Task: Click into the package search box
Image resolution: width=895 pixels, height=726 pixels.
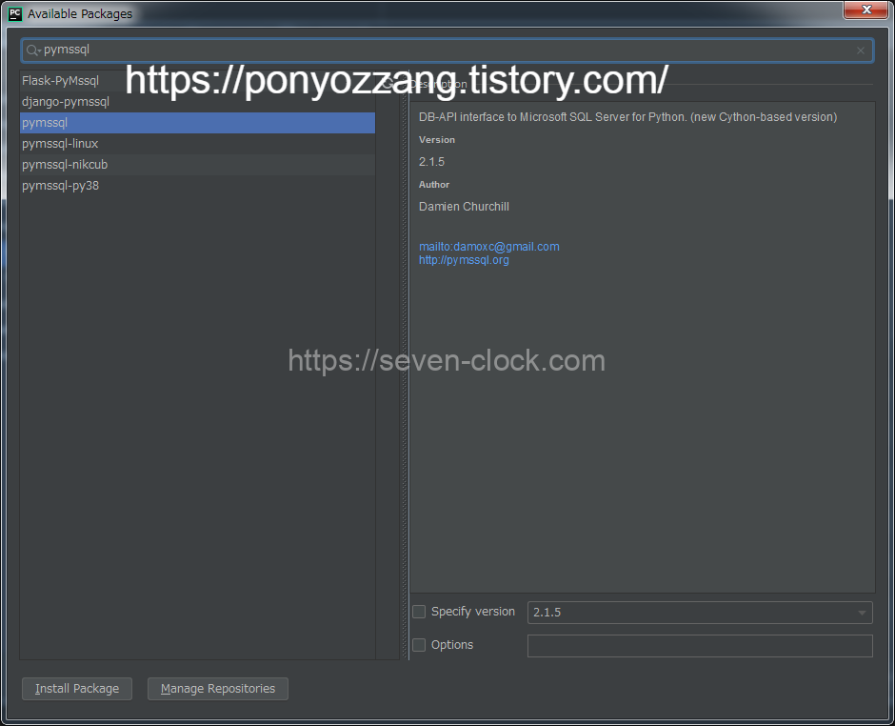Action: [x=447, y=50]
